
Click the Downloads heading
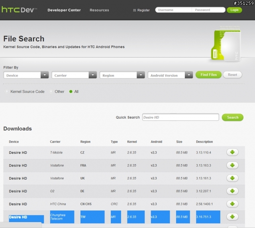18,129
